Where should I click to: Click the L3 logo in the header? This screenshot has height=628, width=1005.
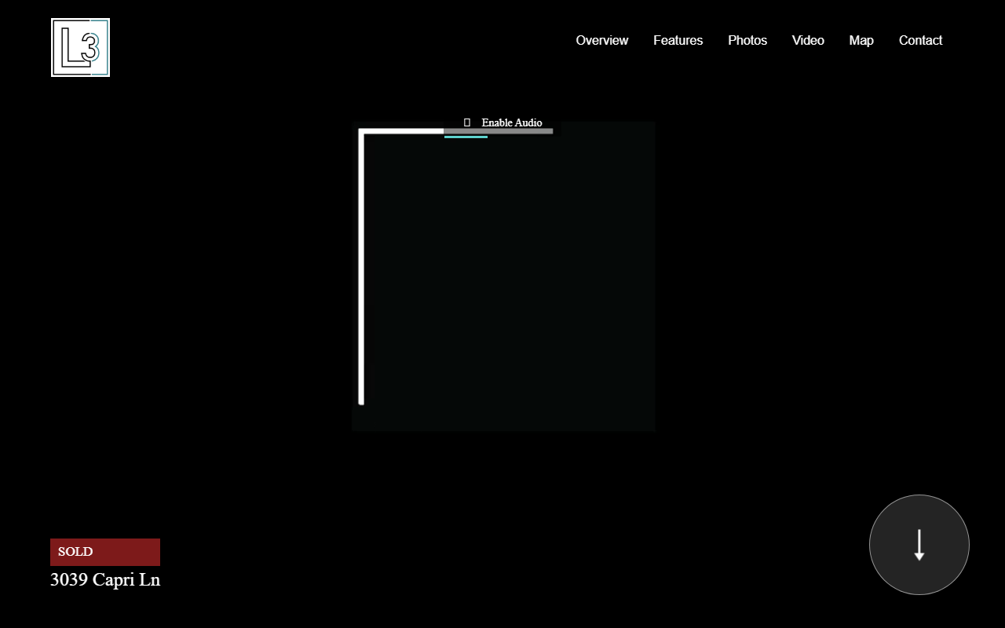[80, 48]
